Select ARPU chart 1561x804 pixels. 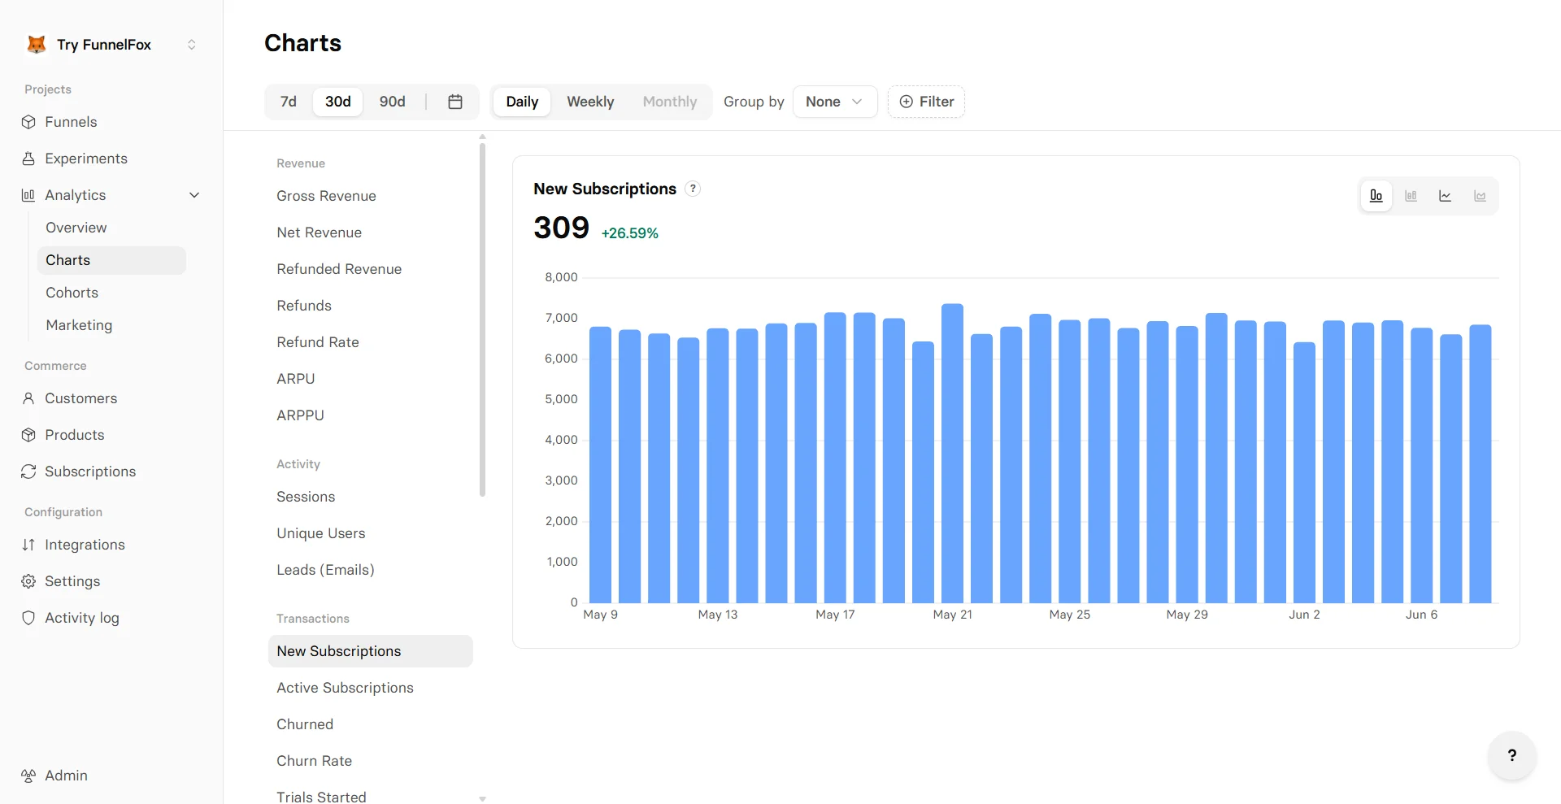coord(370,379)
